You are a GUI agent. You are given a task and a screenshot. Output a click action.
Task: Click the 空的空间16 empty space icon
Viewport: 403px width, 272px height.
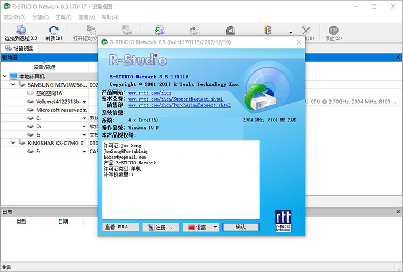click(31, 93)
